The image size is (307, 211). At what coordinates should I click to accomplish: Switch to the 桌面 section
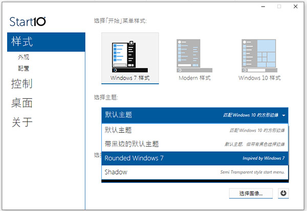pos(21,103)
